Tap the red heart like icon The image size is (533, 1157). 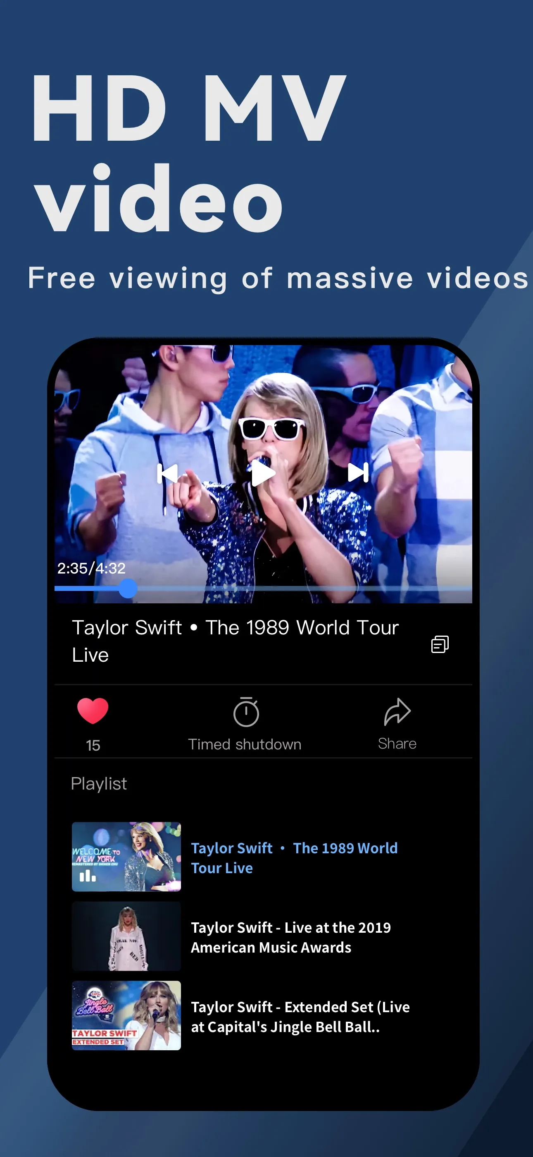click(93, 711)
